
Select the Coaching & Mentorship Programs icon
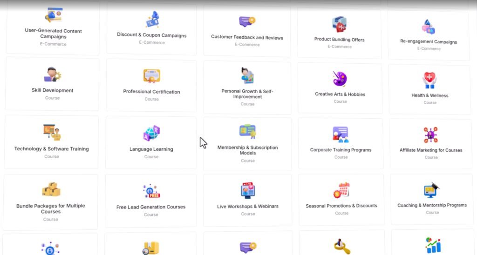pyautogui.click(x=432, y=190)
